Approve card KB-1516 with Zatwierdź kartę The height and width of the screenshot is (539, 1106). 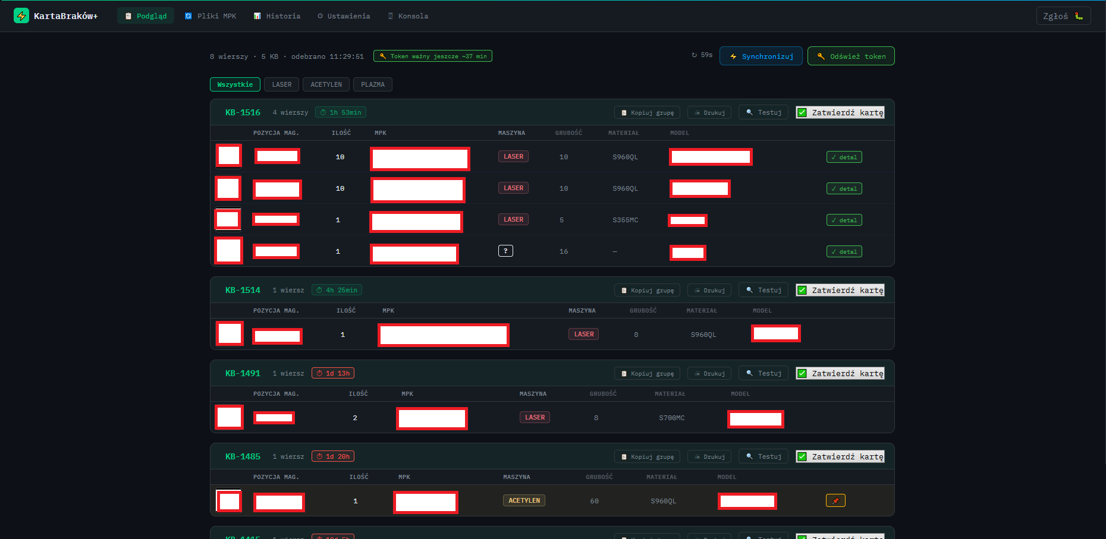[x=840, y=113]
